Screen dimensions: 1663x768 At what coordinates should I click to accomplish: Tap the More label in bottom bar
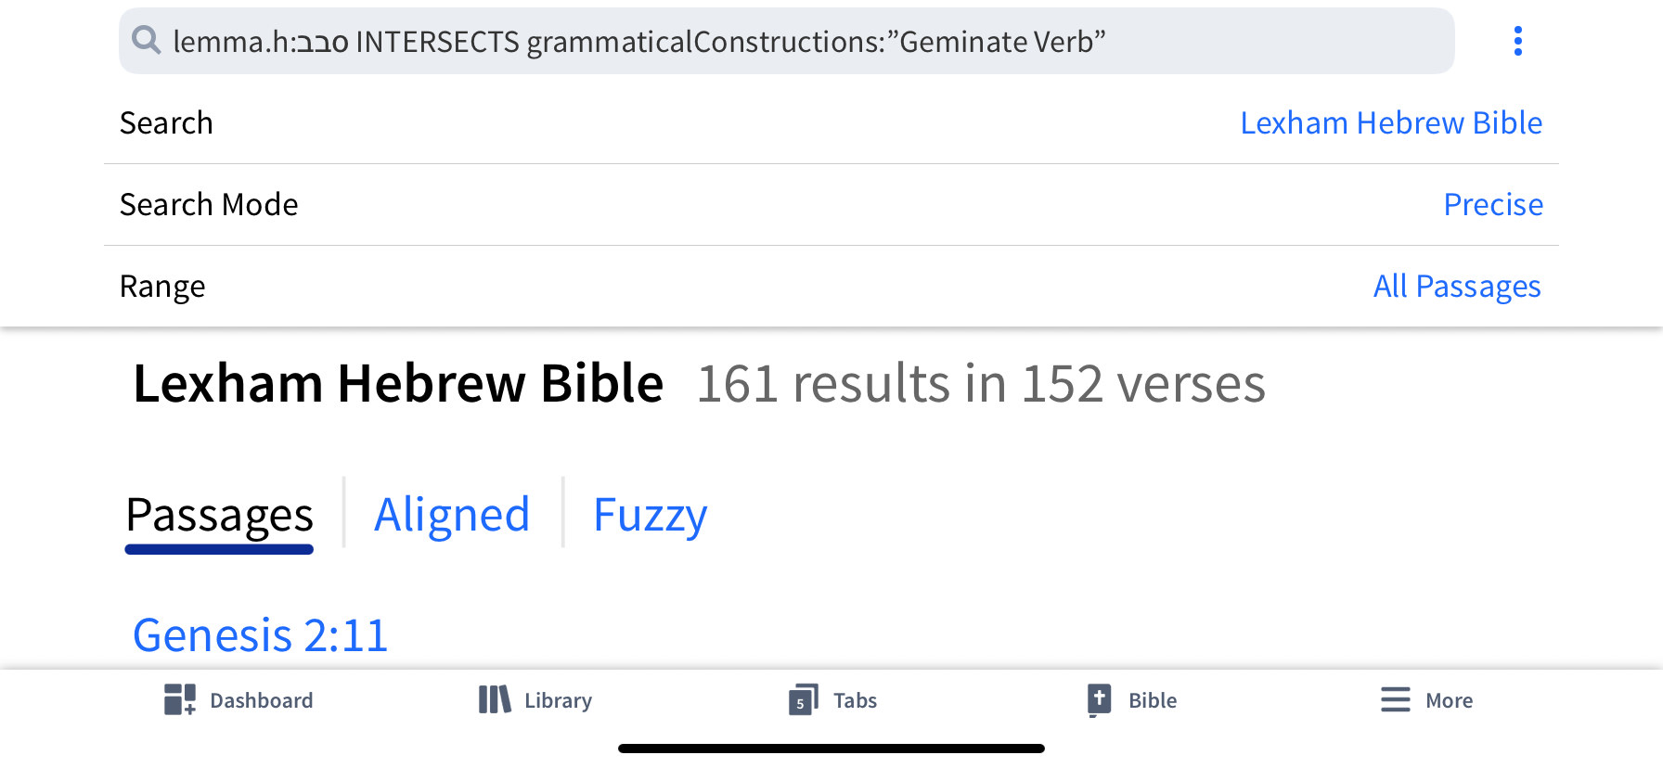coord(1449,700)
